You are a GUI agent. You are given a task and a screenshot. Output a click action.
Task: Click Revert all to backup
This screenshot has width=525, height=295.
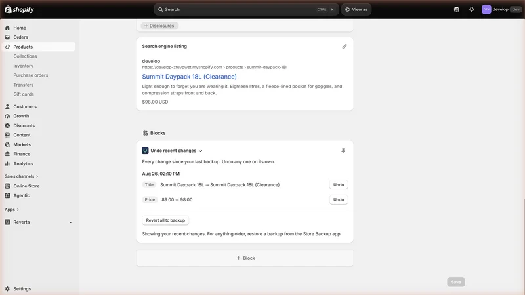165,220
